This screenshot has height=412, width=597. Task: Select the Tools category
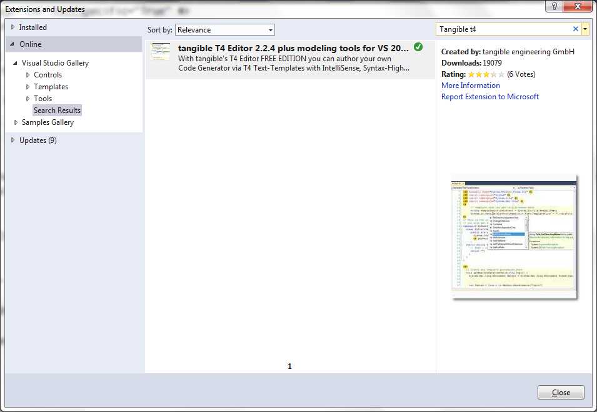[43, 99]
